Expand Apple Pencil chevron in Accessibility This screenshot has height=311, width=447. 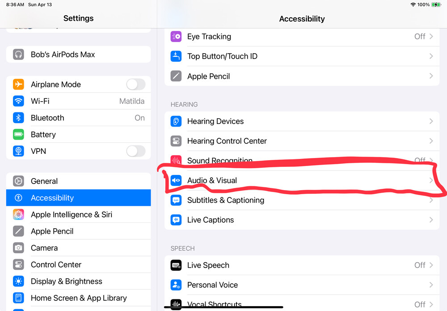pyautogui.click(x=431, y=76)
